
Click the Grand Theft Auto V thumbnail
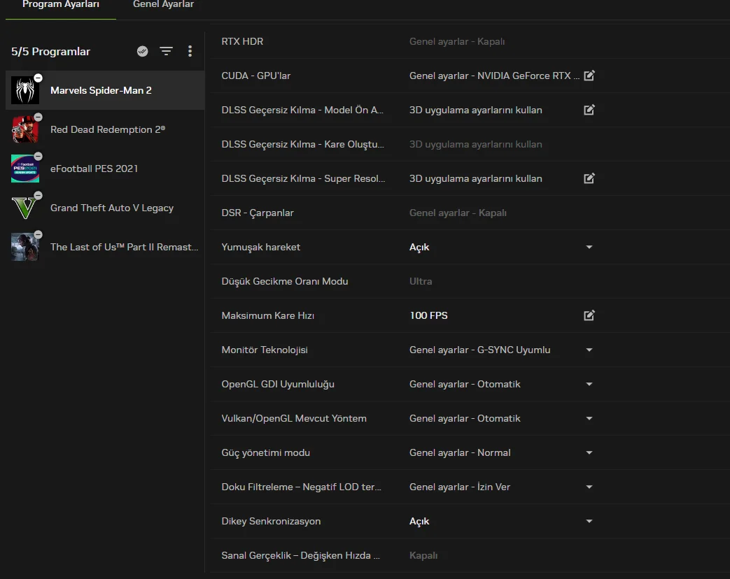point(24,208)
